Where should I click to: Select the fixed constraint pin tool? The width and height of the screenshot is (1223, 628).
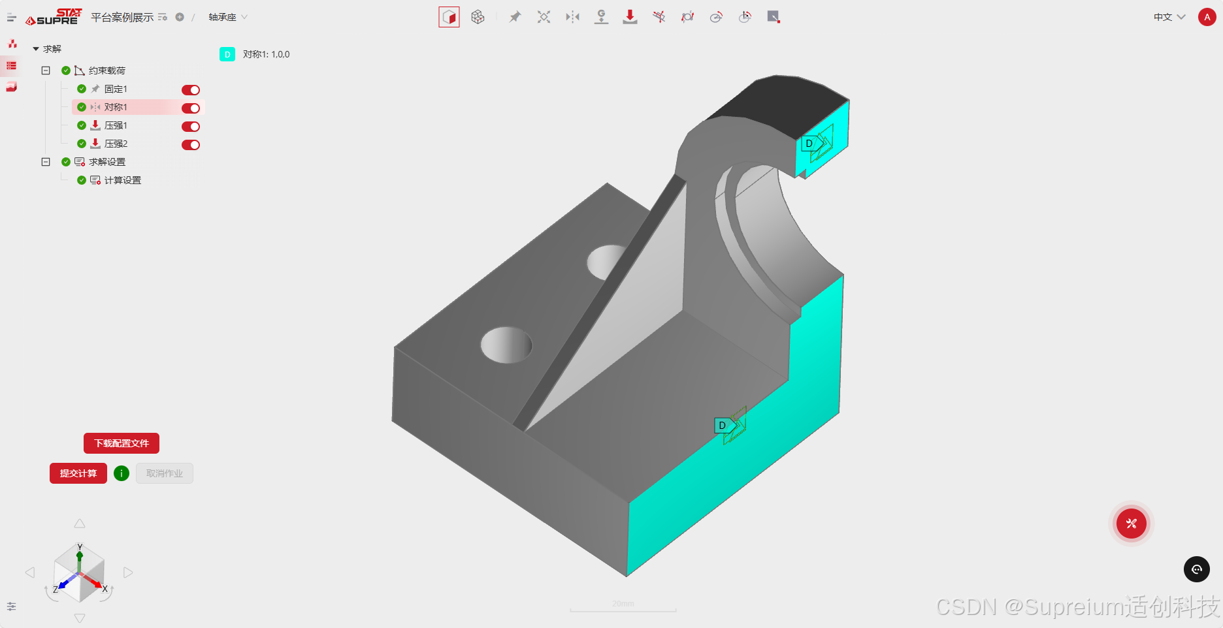point(515,17)
